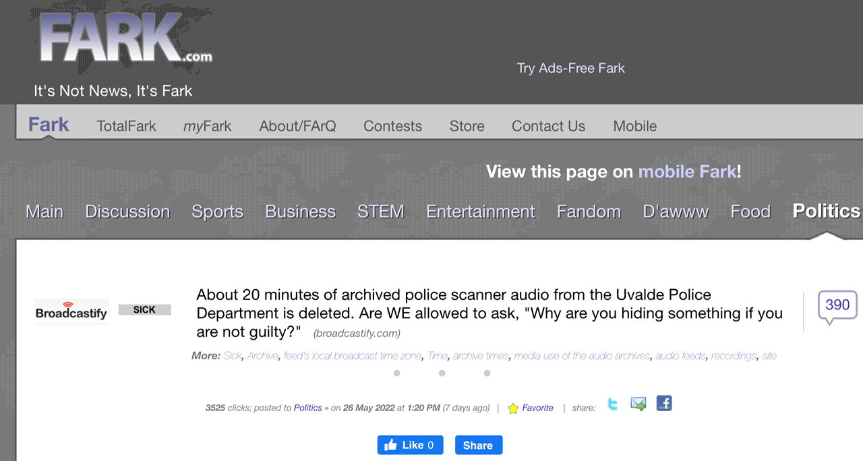Go to the Food section
Viewport: 863px width, 461px height.
750,212
